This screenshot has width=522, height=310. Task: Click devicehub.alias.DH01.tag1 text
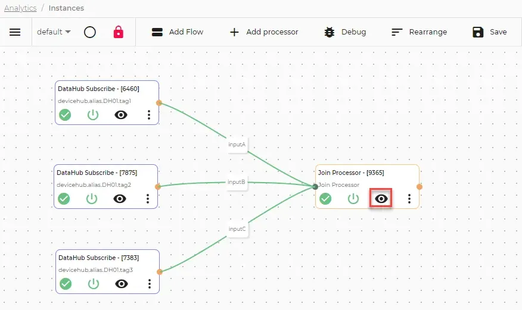pos(94,101)
